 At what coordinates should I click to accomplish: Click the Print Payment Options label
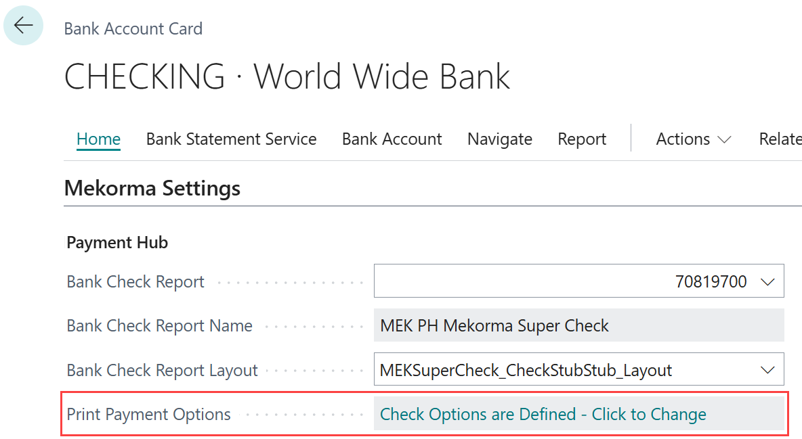[x=148, y=413]
